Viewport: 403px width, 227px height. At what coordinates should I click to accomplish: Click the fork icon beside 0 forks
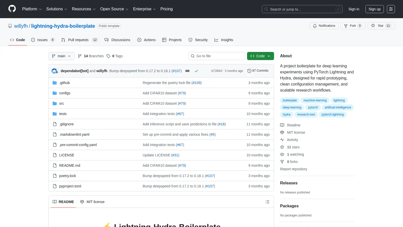pos(282,162)
